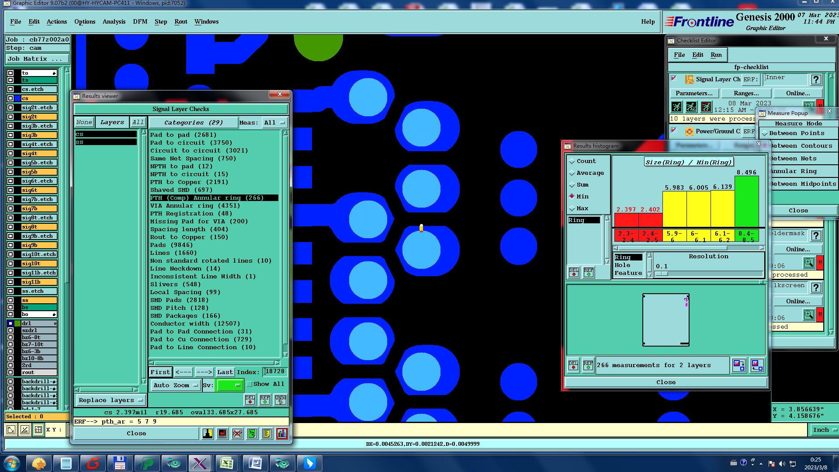Click the magnifier icon in soldermask checklist row
839x472 pixels.
pos(809,263)
